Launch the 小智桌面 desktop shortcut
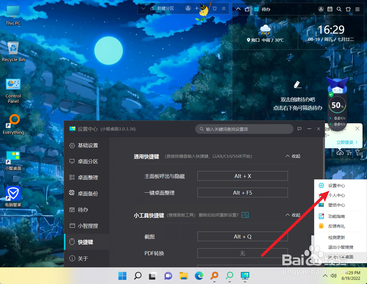367x284 pixels. 13,161
